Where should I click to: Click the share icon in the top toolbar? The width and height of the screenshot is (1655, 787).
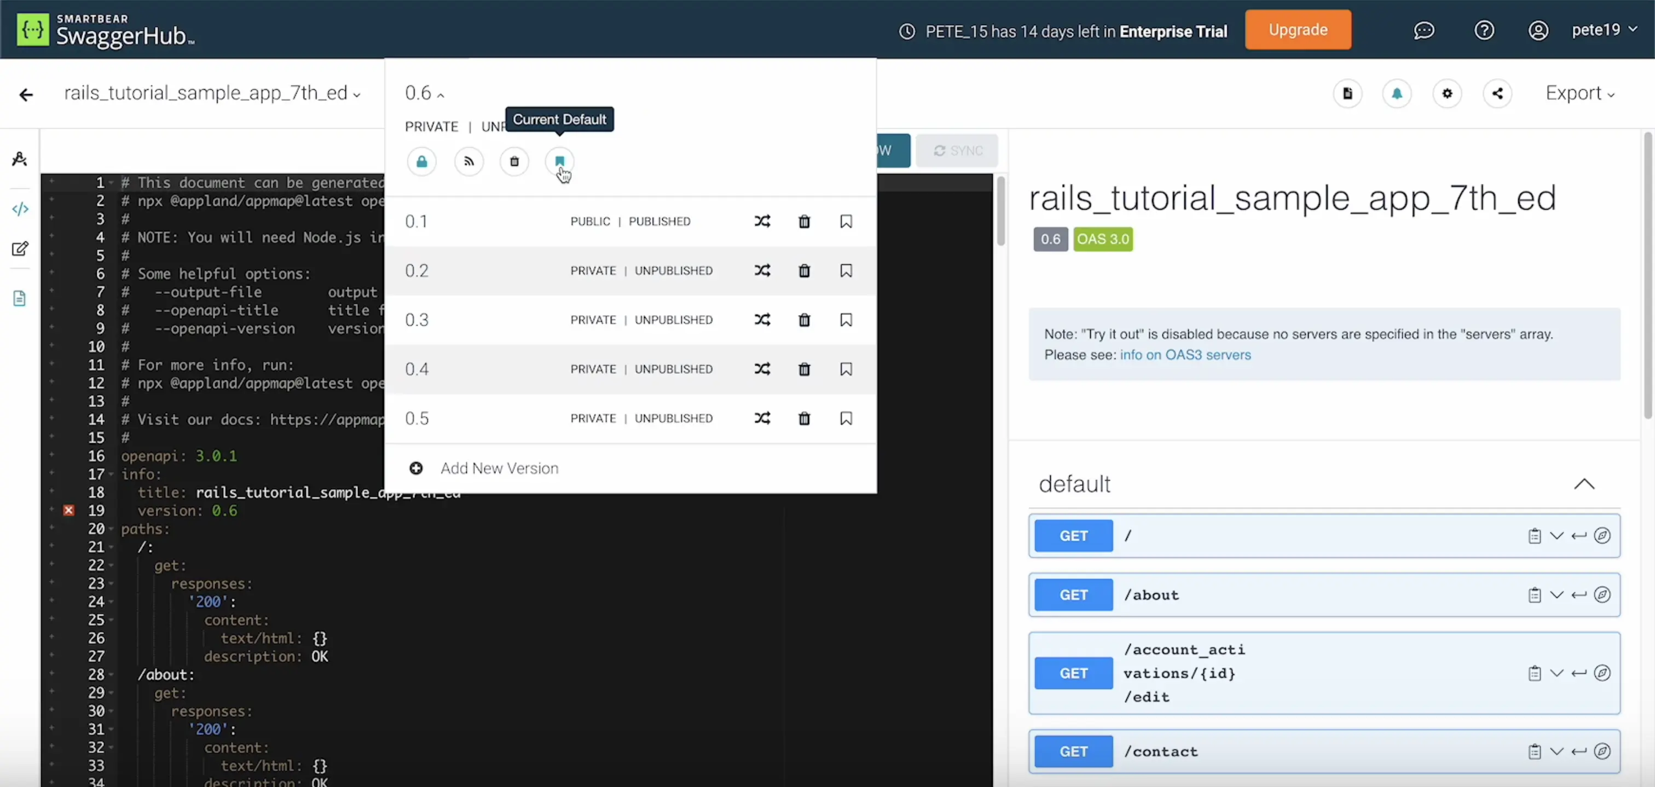[1497, 94]
